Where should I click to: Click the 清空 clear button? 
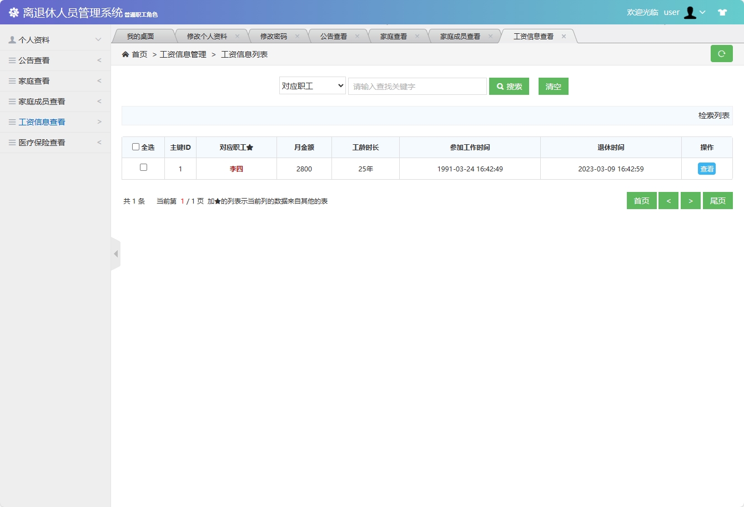(x=553, y=86)
